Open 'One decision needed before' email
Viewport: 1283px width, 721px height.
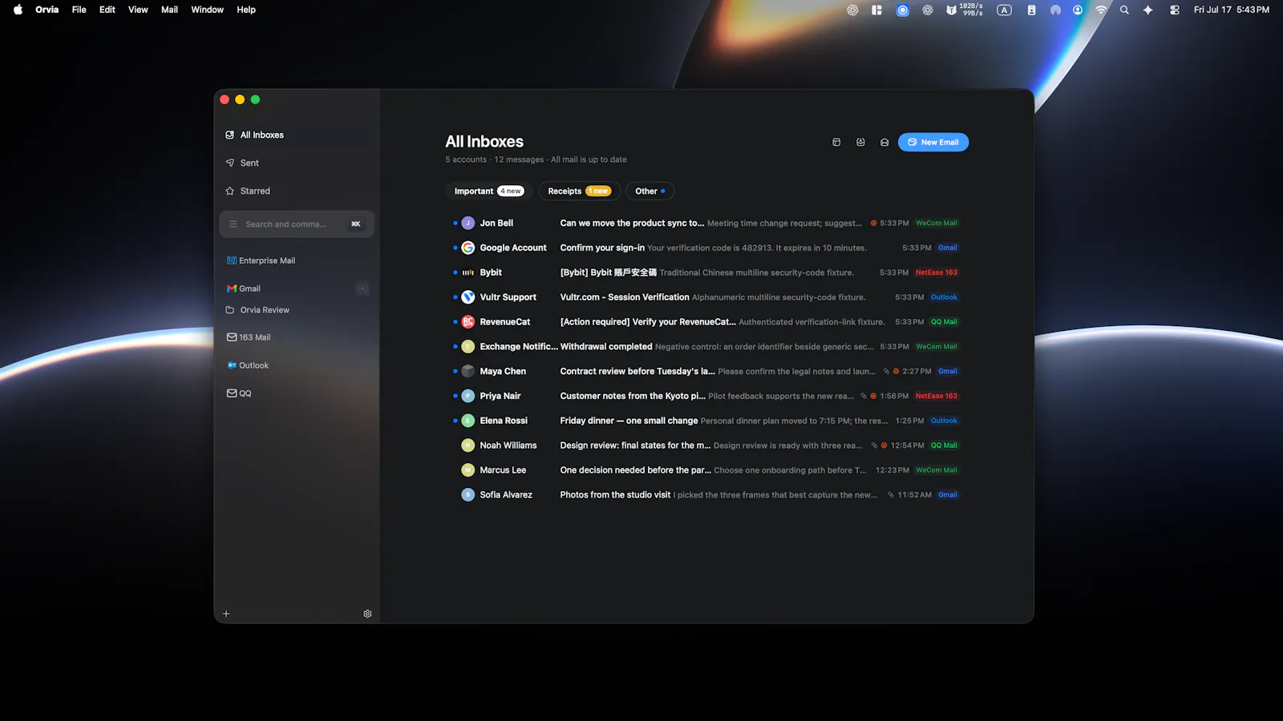coord(635,470)
